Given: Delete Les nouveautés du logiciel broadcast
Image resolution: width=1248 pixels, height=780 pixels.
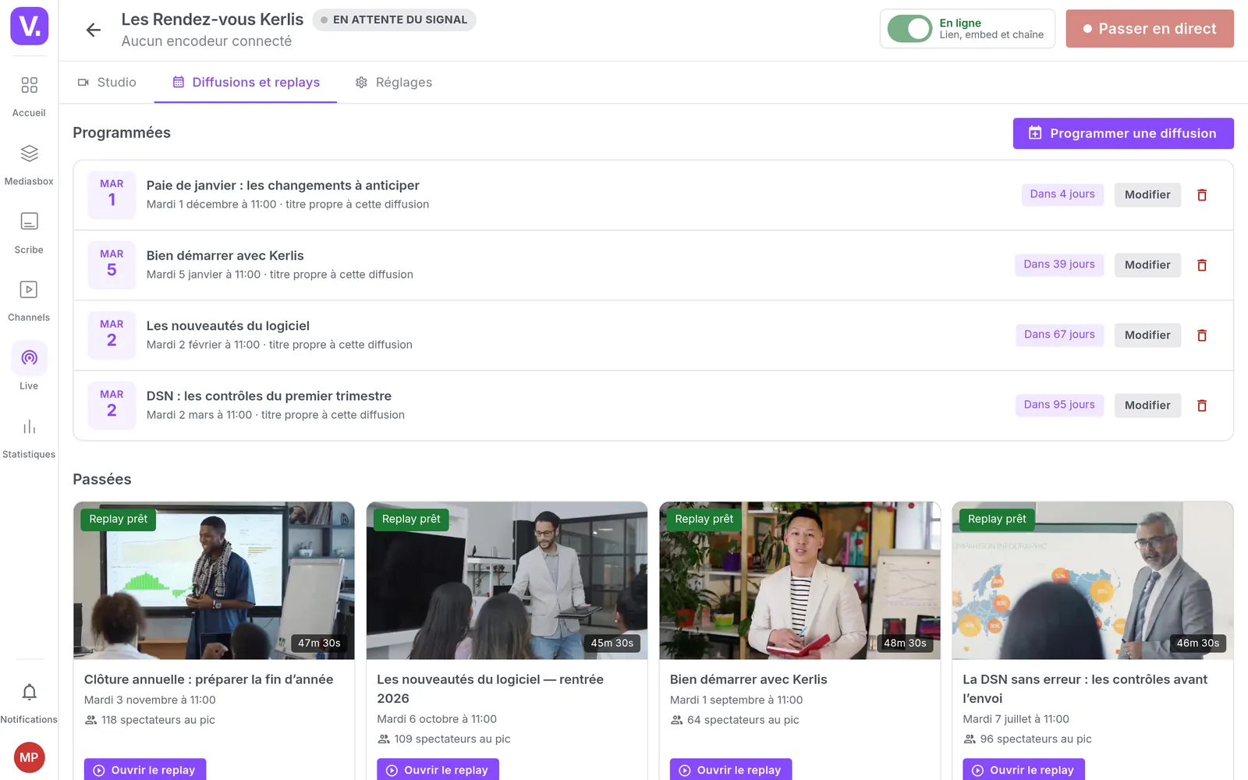Looking at the screenshot, I should pyautogui.click(x=1202, y=335).
